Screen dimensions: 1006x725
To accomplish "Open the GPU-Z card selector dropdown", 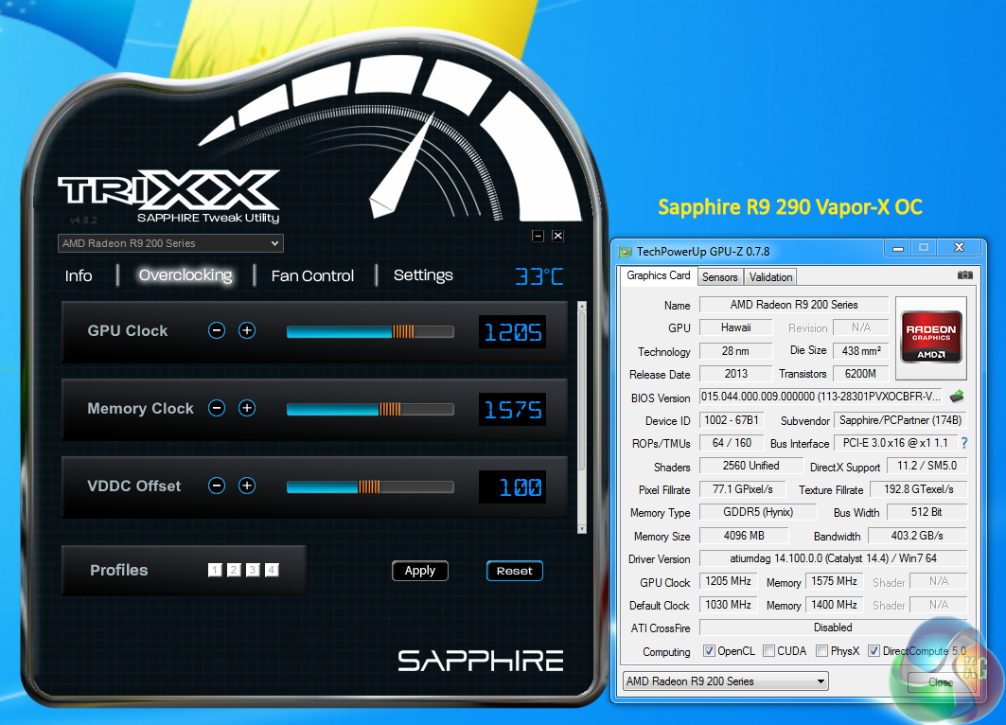I will 726,681.
